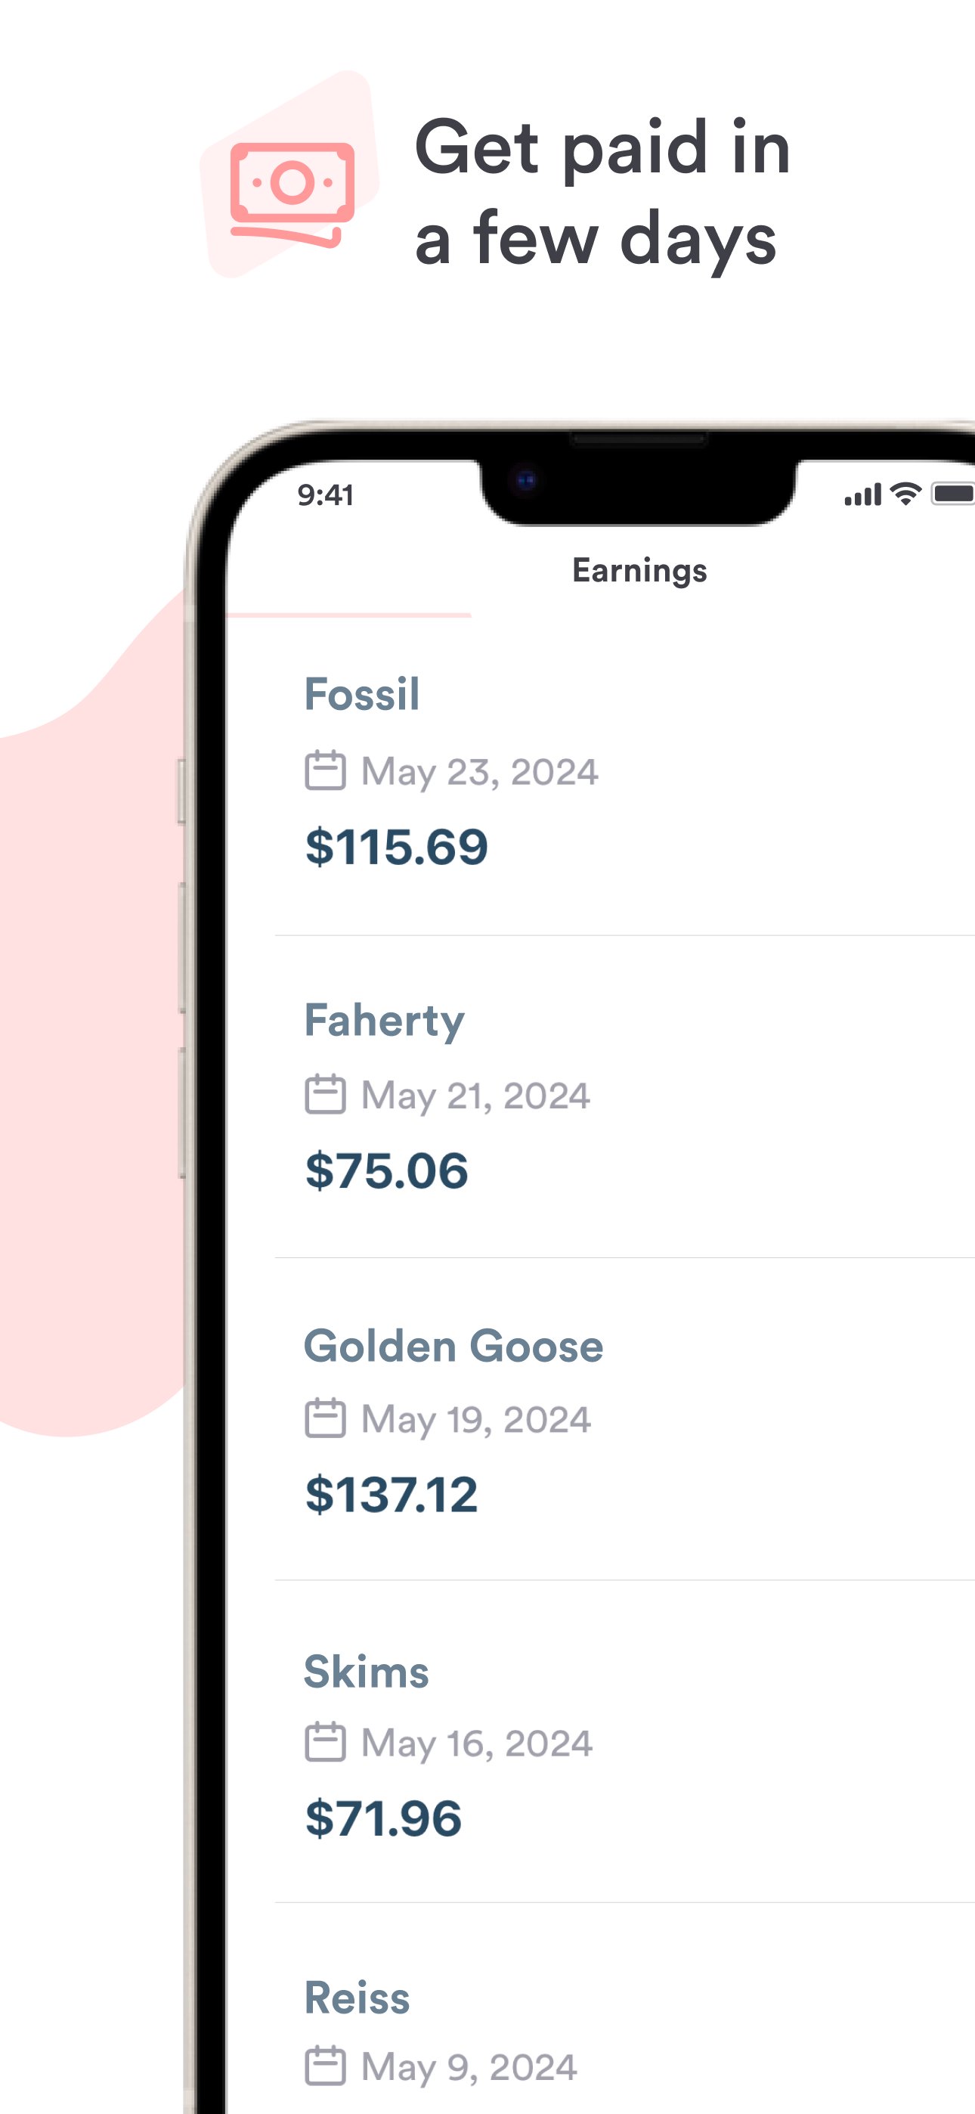The image size is (975, 2114).
Task: Open the Reiss earnings entry
Action: (x=357, y=1998)
